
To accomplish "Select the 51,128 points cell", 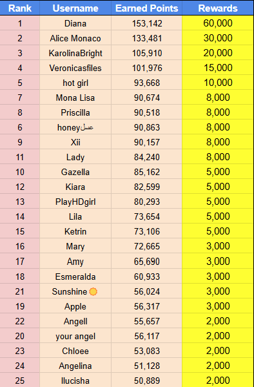I will coord(147,366).
